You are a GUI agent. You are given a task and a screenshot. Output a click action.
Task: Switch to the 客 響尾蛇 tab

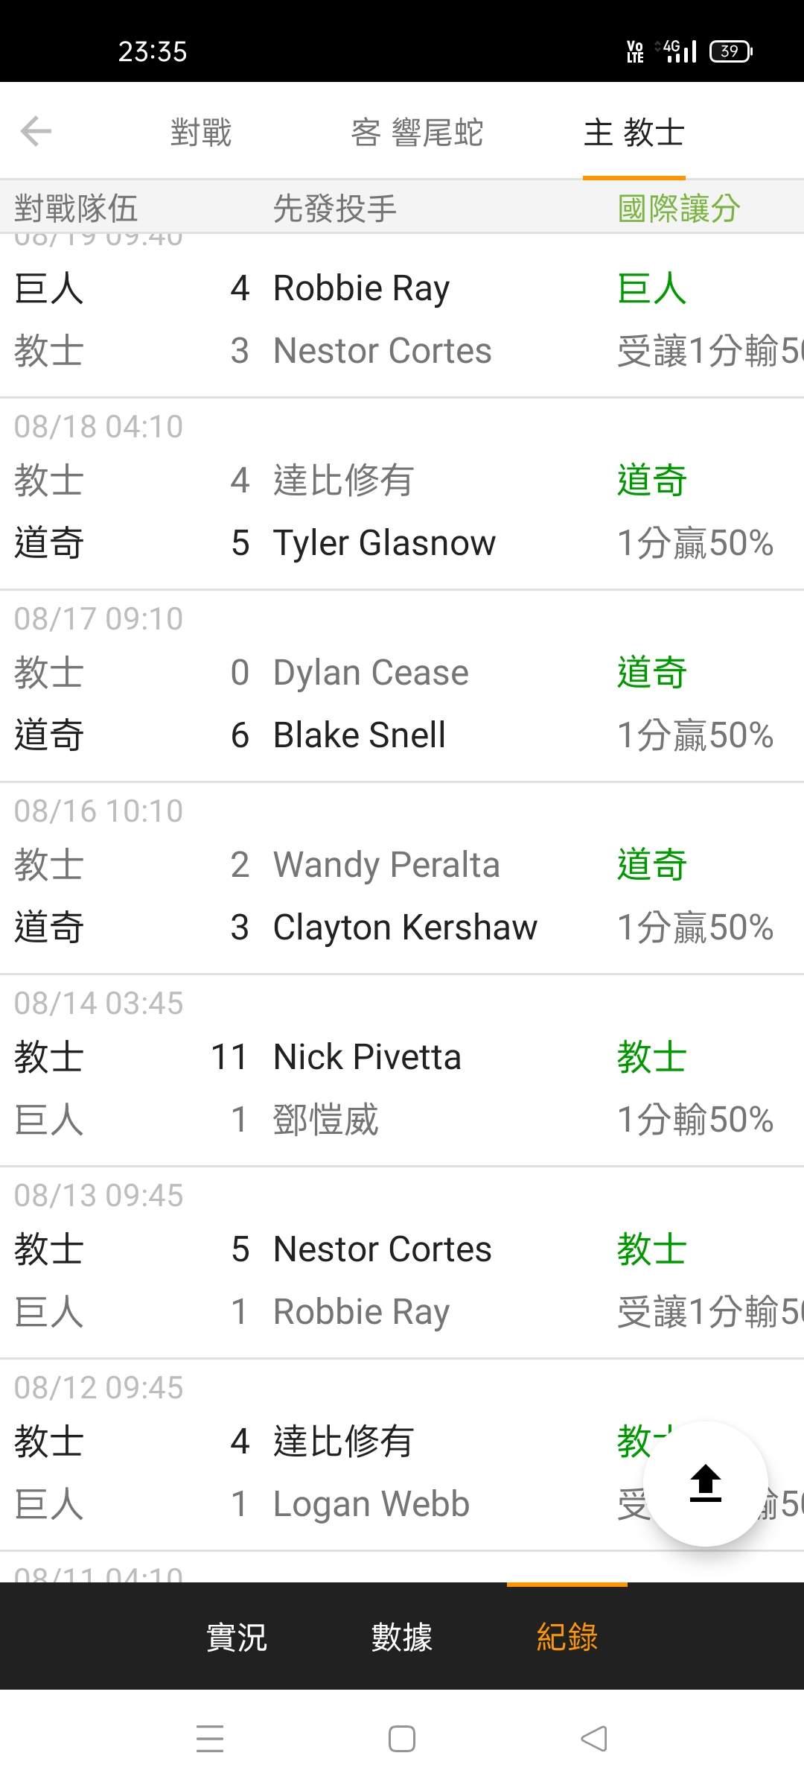coord(417,133)
